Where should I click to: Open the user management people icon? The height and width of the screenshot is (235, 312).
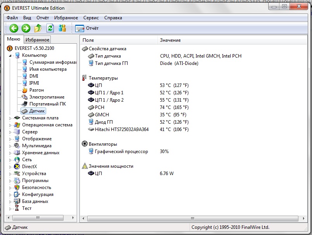62,28
